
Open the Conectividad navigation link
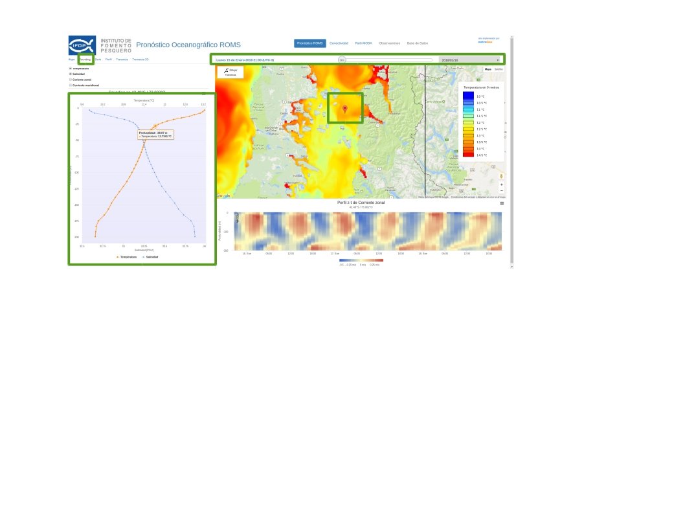pos(339,43)
